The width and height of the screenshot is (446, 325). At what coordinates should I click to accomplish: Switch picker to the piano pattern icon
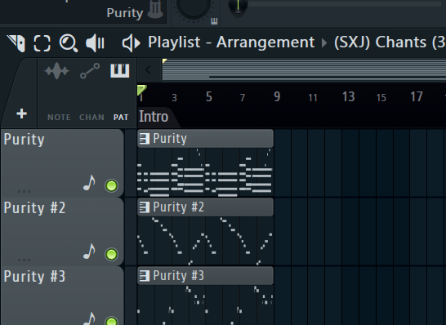(120, 70)
